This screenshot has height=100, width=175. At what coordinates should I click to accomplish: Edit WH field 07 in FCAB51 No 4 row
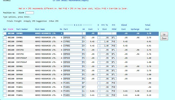coord(84,83)
